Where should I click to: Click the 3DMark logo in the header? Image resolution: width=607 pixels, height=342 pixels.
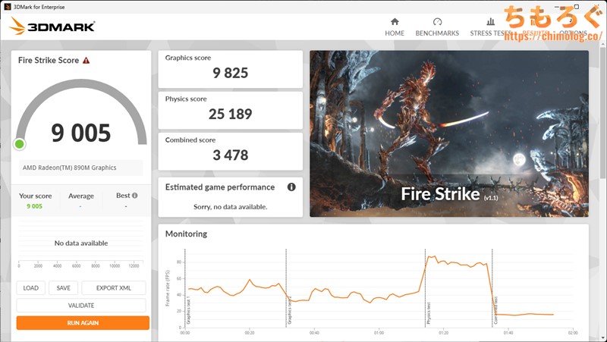tap(52, 27)
